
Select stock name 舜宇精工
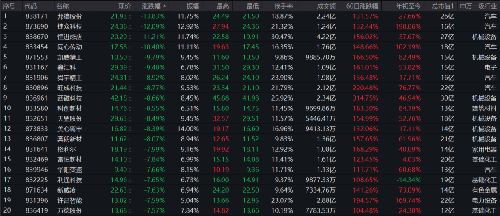[70, 78]
